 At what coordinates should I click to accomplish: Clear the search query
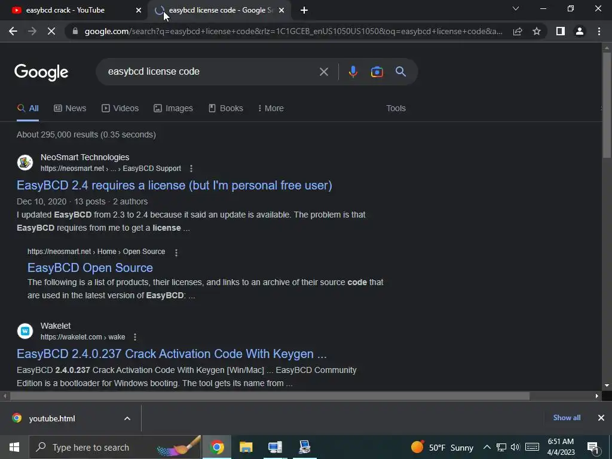[323, 72]
